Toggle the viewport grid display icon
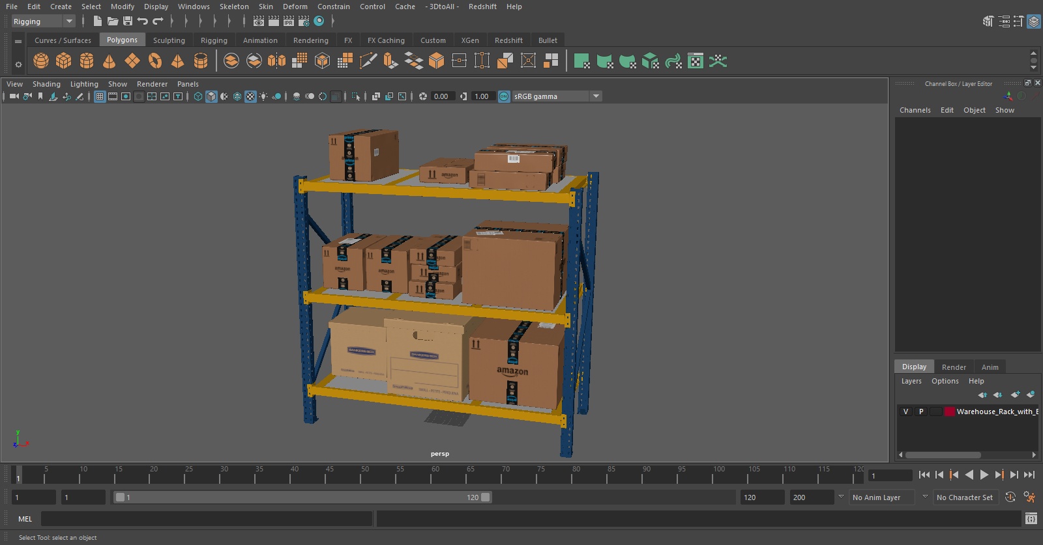This screenshot has width=1043, height=545. click(100, 96)
